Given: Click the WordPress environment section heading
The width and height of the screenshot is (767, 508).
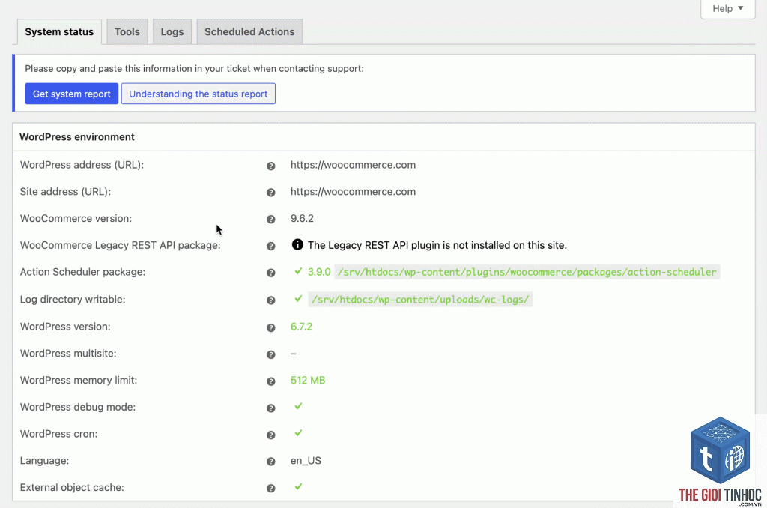Looking at the screenshot, I should point(77,137).
